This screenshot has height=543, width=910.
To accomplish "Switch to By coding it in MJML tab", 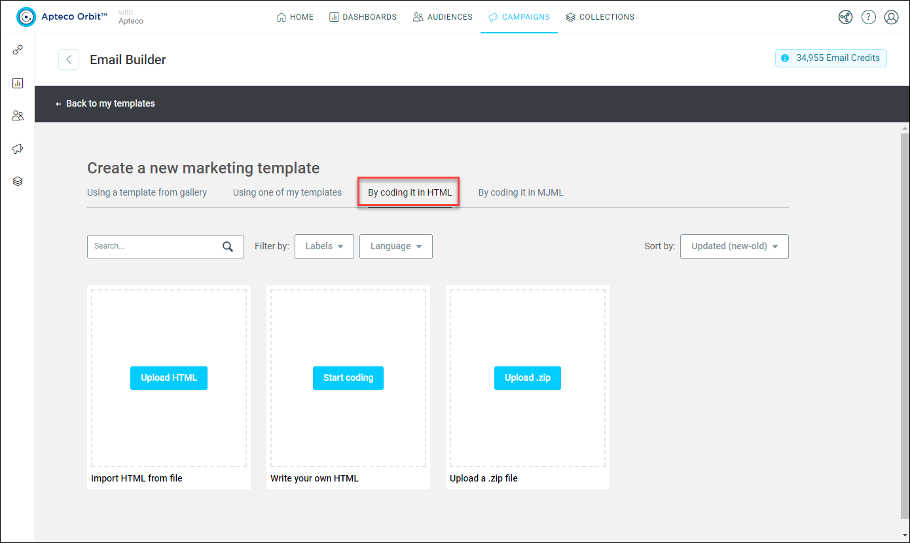I will [x=521, y=192].
